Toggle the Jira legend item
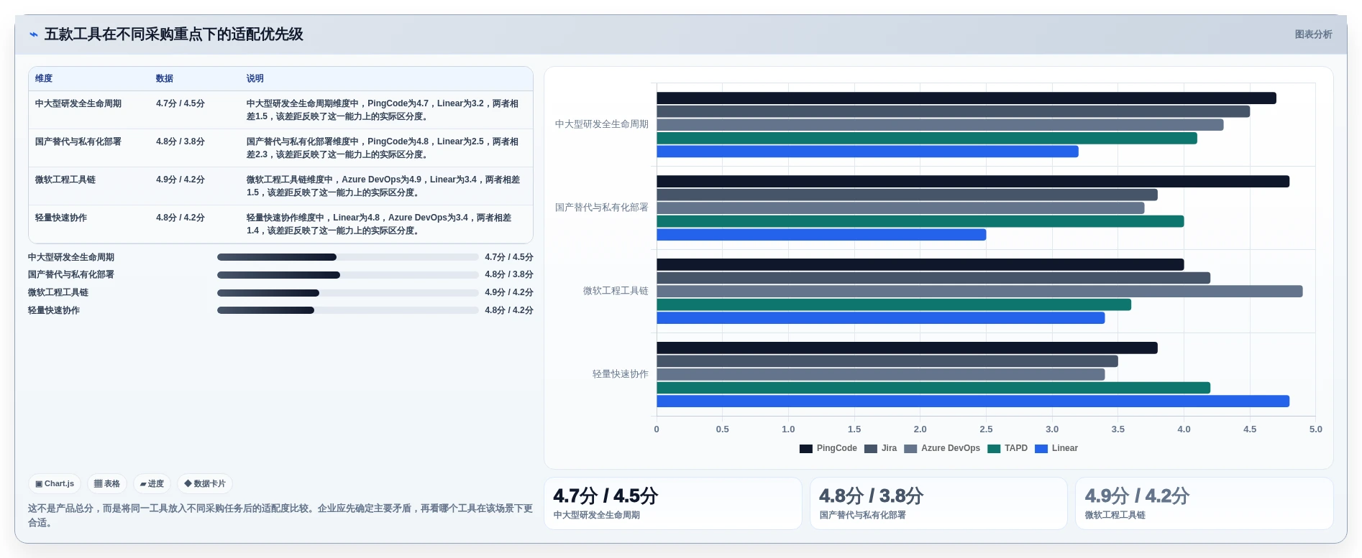Viewport: 1362px width, 558px height. (881, 448)
